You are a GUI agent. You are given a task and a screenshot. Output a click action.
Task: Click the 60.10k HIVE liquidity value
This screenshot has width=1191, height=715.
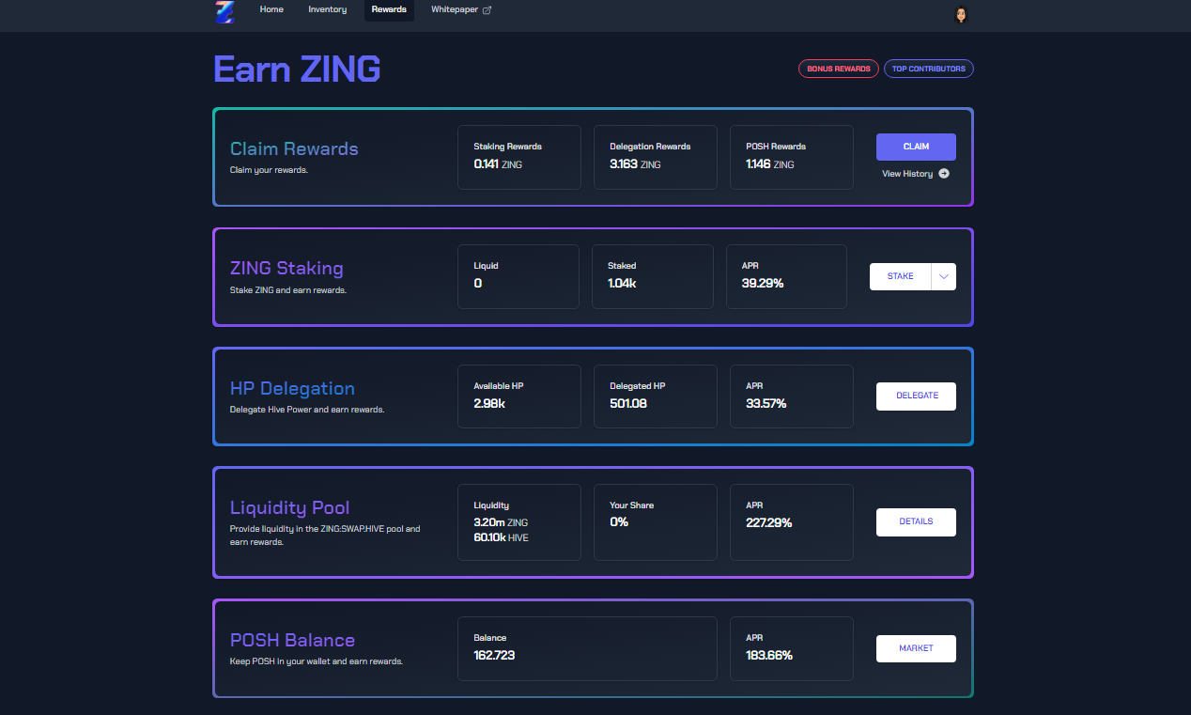point(499,537)
